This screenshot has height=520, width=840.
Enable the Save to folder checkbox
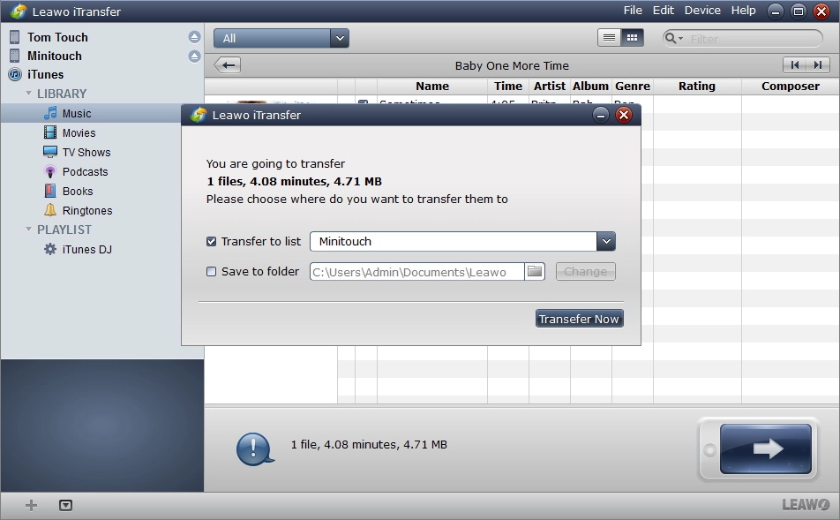pyautogui.click(x=211, y=272)
